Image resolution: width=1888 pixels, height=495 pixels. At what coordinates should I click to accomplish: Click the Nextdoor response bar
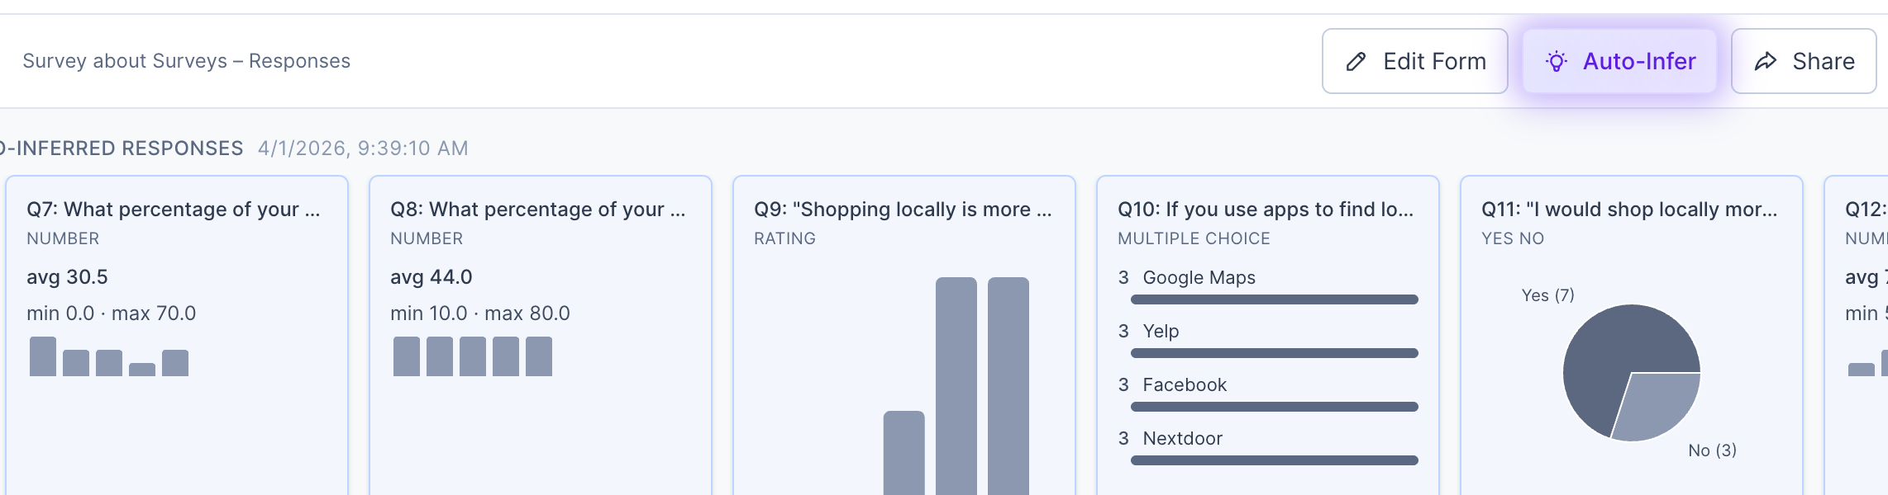tap(1274, 460)
